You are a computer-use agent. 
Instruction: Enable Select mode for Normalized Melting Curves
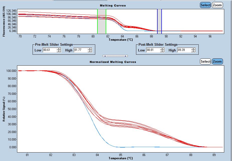205,61
